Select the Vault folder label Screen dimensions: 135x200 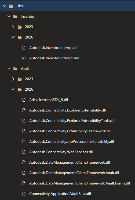pyautogui.click(x=25, y=68)
